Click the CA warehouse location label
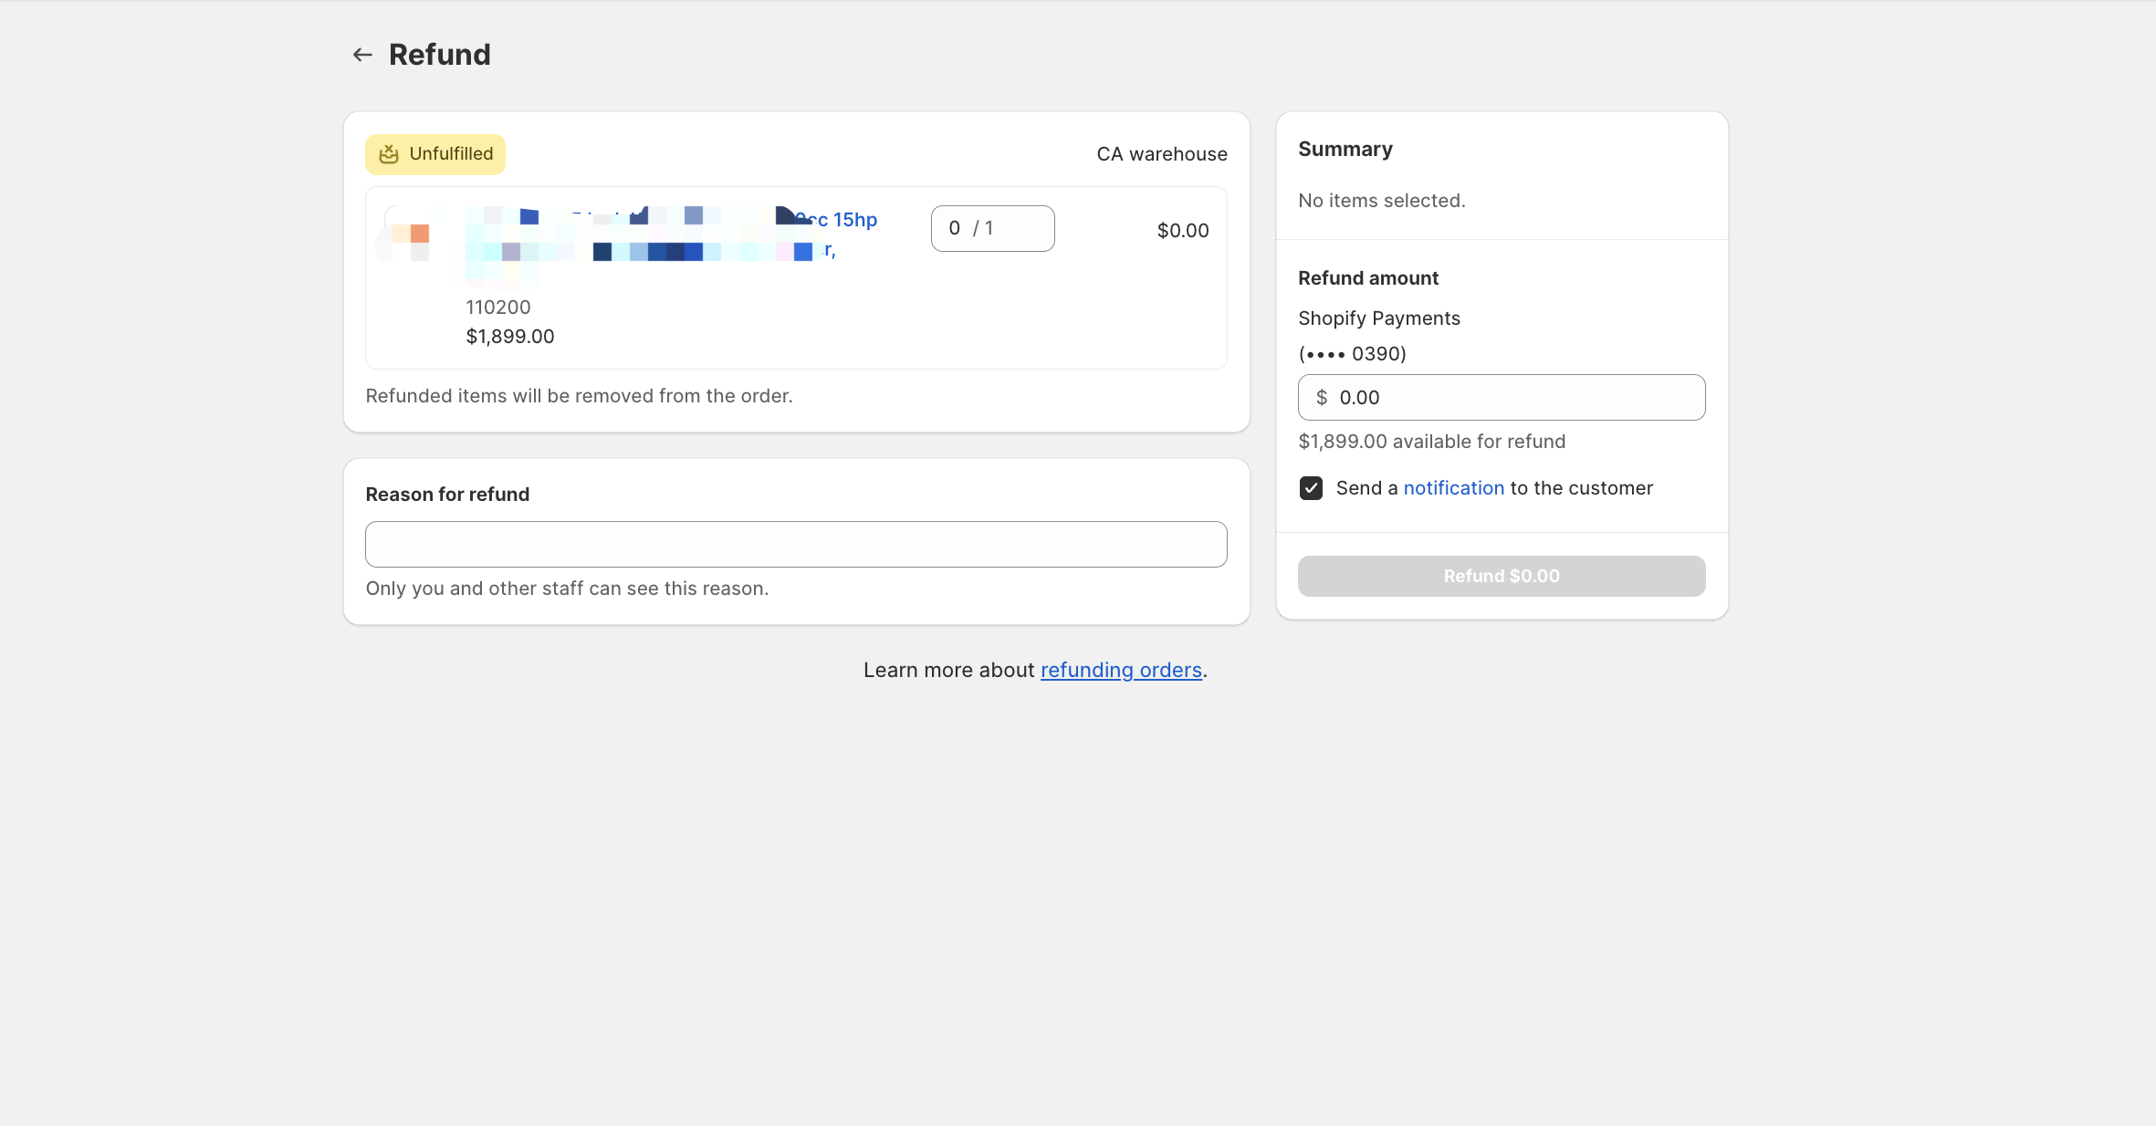2156x1126 pixels. 1161,154
